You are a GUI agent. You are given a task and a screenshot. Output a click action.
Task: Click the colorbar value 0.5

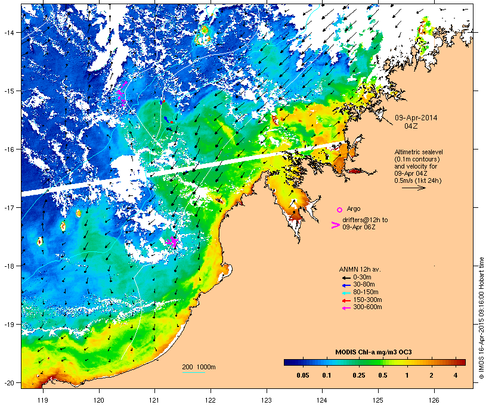pyautogui.click(x=383, y=375)
